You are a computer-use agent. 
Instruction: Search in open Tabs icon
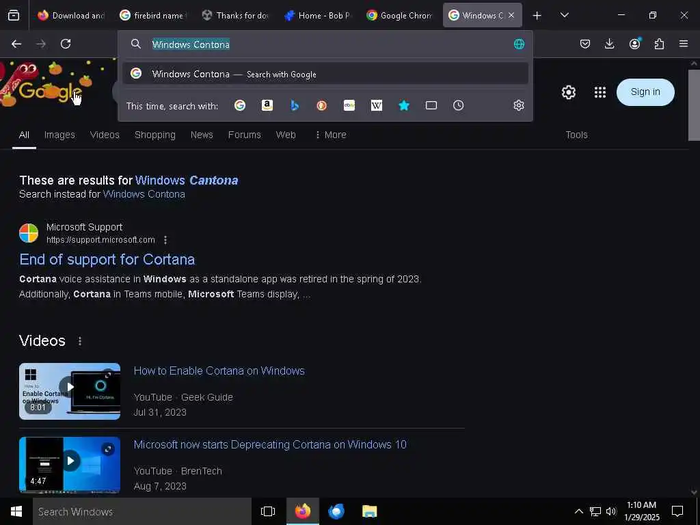tap(431, 105)
